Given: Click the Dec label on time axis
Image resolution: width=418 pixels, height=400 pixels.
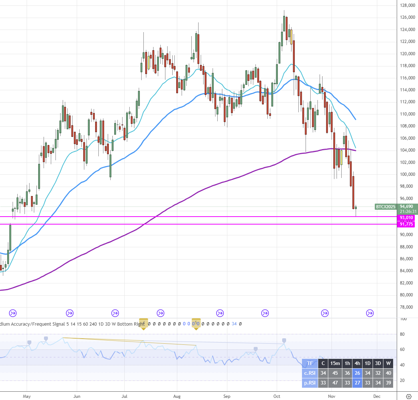Looking at the screenshot, I should pyautogui.click(x=377, y=396).
